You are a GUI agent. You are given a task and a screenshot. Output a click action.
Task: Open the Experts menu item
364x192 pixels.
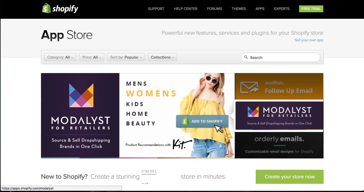pos(281,9)
